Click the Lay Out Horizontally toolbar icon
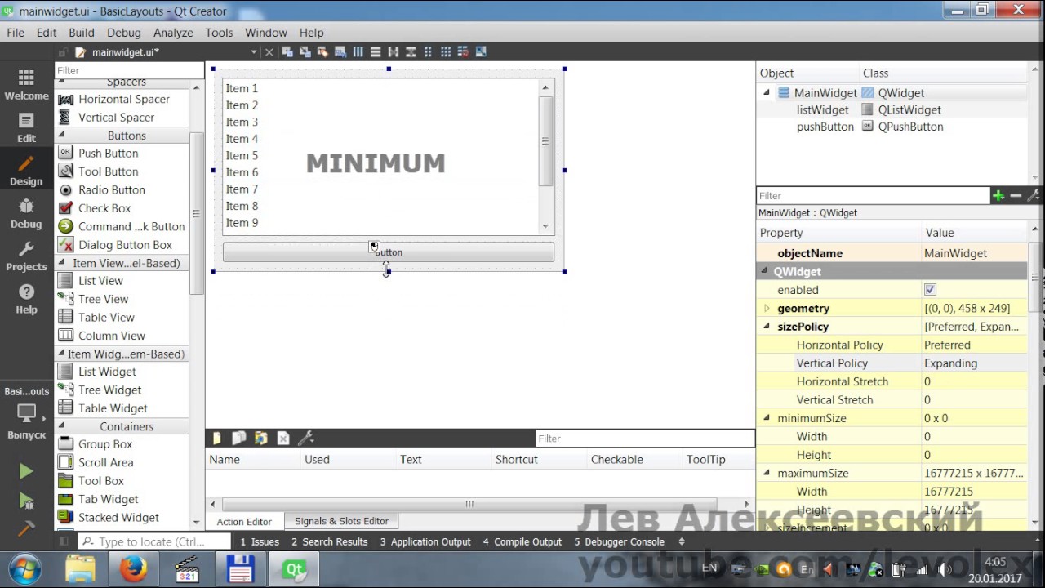This screenshot has height=588, width=1045. click(x=358, y=52)
